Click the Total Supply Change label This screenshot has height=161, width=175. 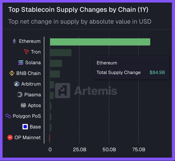[118, 73]
